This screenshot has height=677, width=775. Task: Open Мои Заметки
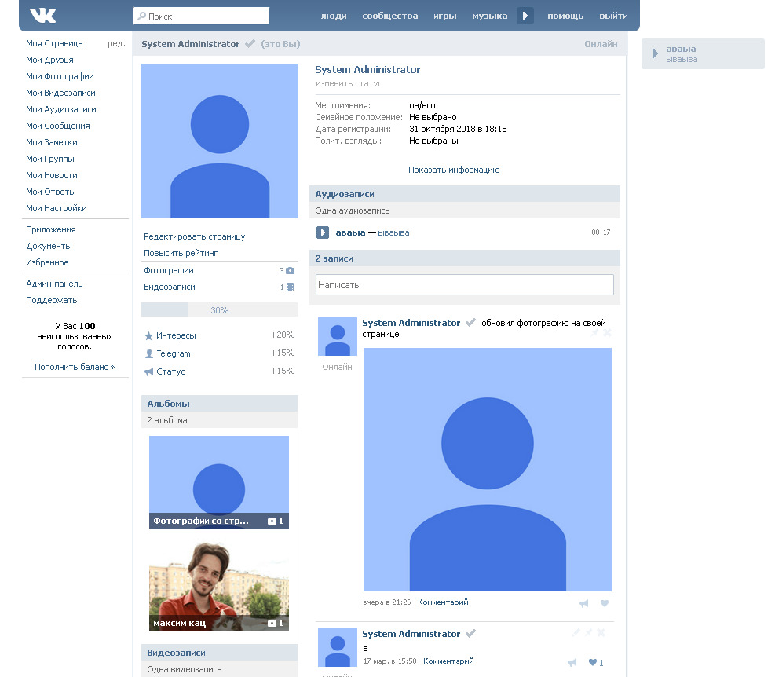51,142
